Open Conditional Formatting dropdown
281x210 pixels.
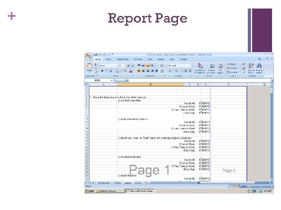coord(200,68)
